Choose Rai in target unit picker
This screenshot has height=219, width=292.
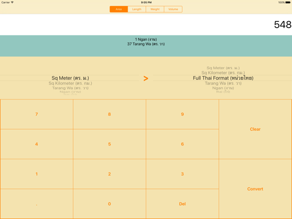tap(223, 92)
